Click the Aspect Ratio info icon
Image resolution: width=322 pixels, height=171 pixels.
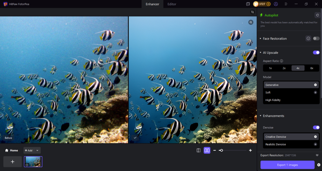[282, 61]
